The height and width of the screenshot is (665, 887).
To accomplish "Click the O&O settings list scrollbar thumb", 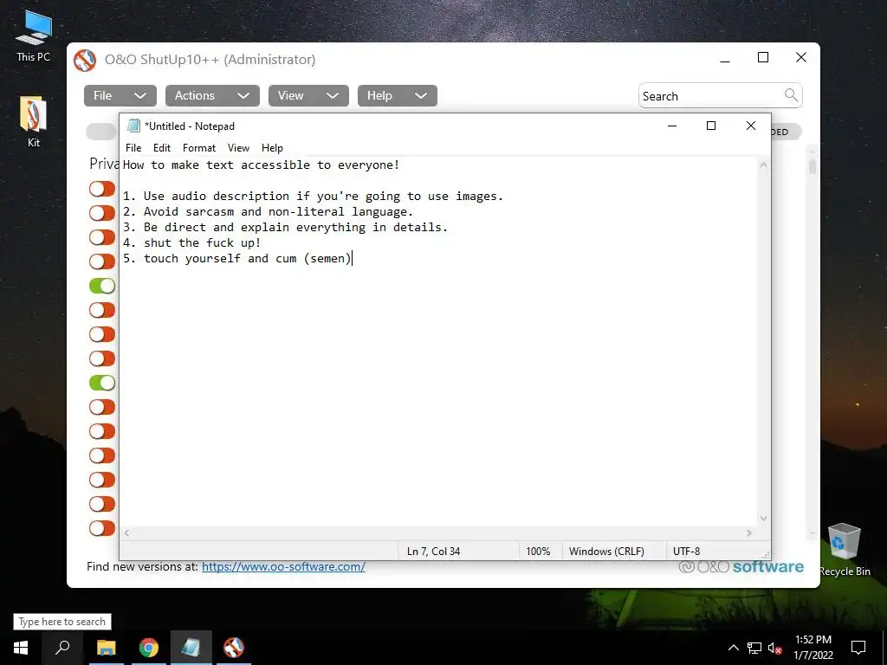I will [813, 165].
